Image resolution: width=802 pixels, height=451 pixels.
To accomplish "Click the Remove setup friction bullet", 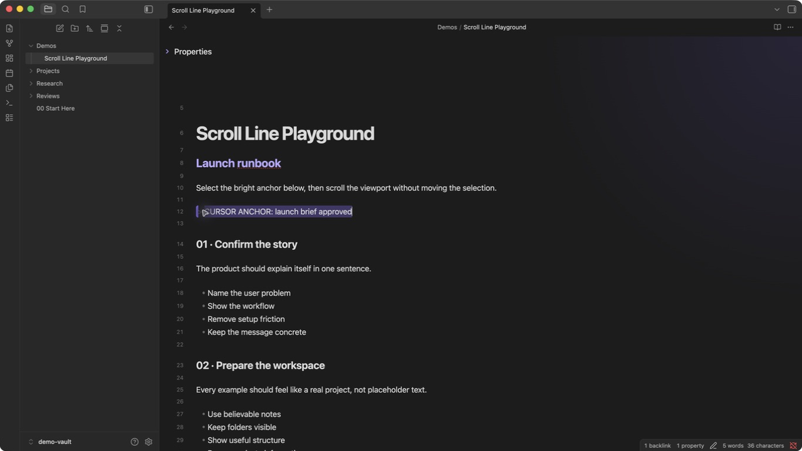I will point(246,319).
